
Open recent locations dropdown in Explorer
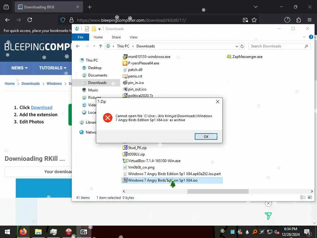coord(94,46)
